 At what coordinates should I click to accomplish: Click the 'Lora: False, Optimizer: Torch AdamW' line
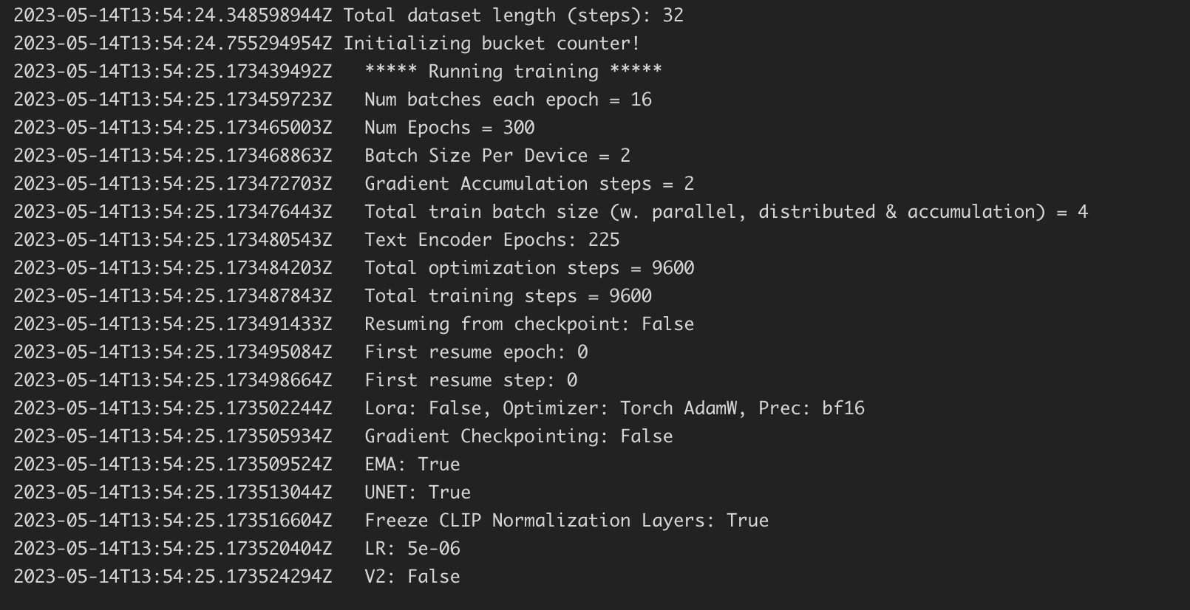click(613, 408)
